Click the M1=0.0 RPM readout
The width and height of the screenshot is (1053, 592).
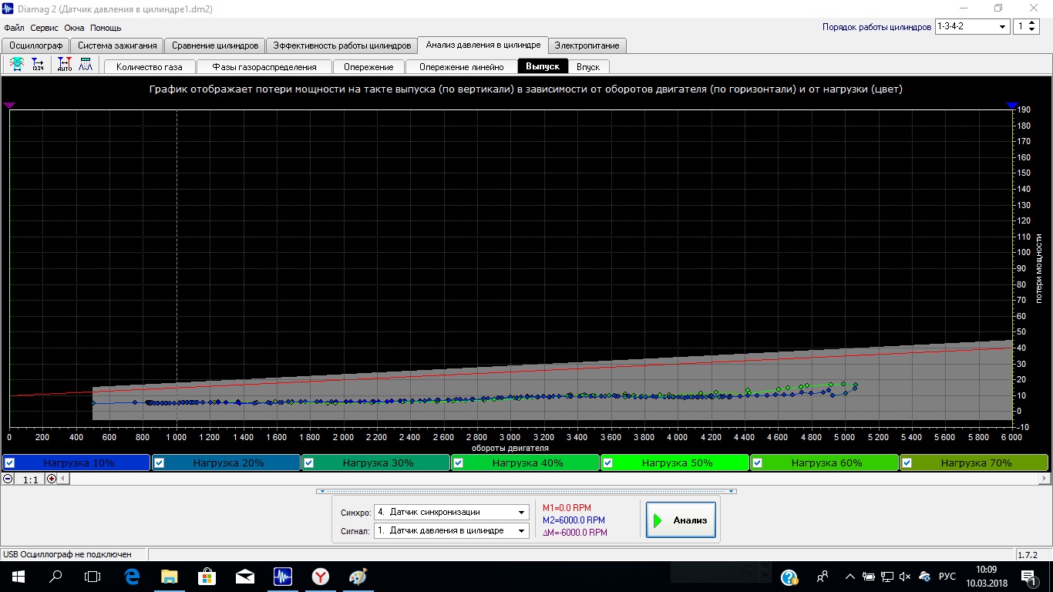click(x=567, y=508)
